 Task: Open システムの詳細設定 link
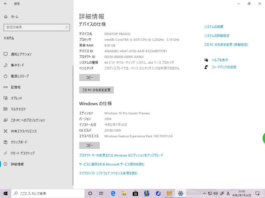click(x=217, y=36)
